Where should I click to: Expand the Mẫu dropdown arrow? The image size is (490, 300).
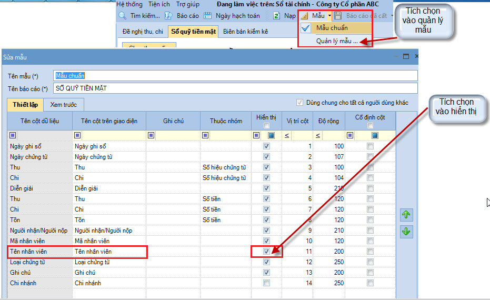[x=329, y=16]
